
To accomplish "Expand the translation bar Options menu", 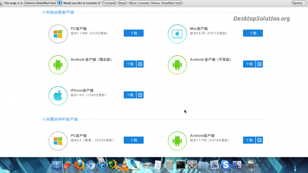I will point(298,3).
